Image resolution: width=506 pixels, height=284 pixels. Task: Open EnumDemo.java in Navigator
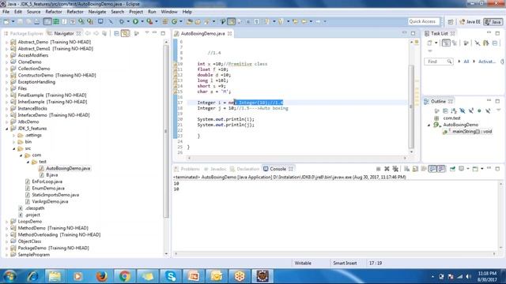[48, 188]
